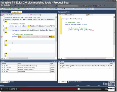Screen dimensions: 117x92
Task: Click the red breakpoint marker in the margin
Action: [2, 37]
